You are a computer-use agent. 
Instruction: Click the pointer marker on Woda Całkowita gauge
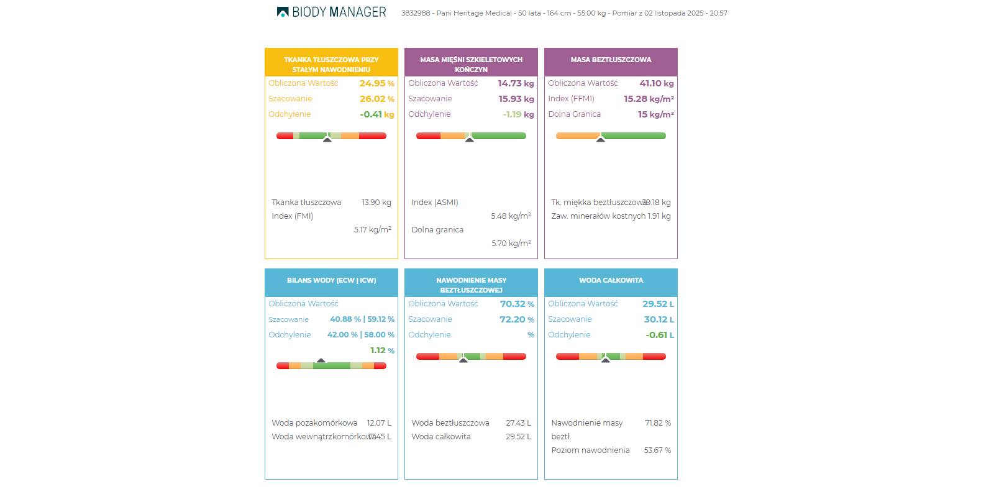point(605,360)
